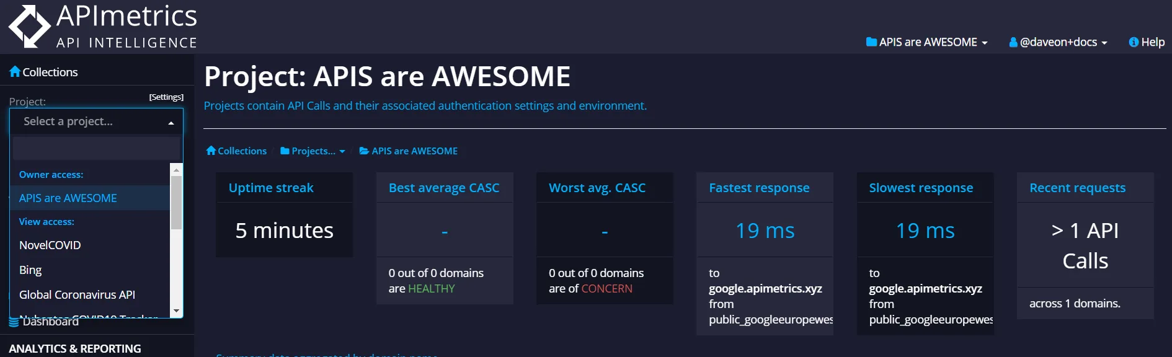Viewport: 1172px width, 357px height.
Task: Click the Collections home icon in sidebar
Action: click(x=15, y=72)
